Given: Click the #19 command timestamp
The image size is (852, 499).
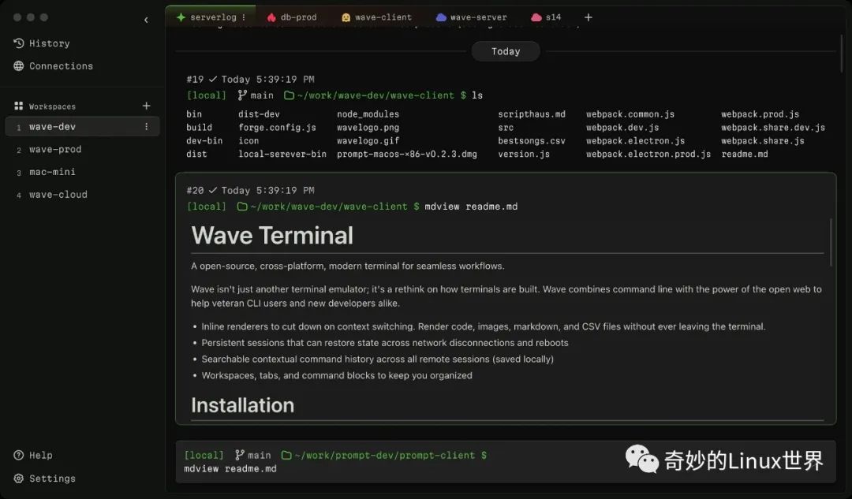Looking at the screenshot, I should 268,80.
